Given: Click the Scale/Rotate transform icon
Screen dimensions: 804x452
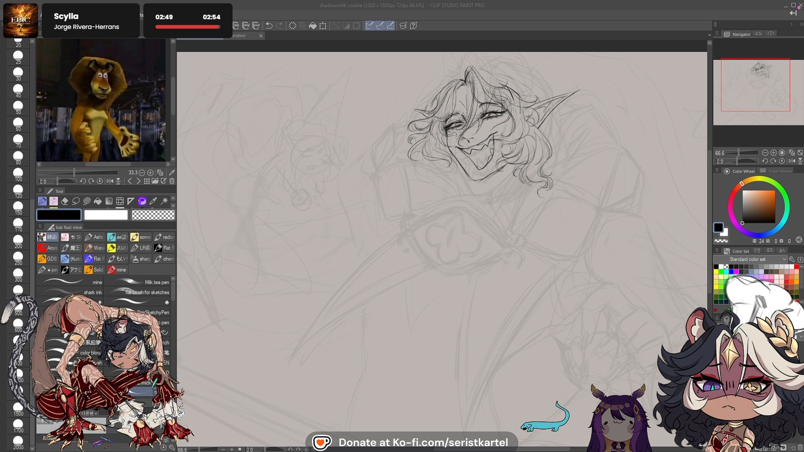Looking at the screenshot, I should (323, 26).
